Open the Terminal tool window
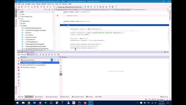This screenshot has height=105, width=186. [90, 97]
